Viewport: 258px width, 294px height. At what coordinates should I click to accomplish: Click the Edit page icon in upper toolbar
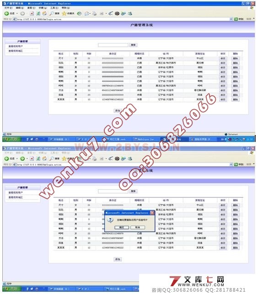coord(102,13)
